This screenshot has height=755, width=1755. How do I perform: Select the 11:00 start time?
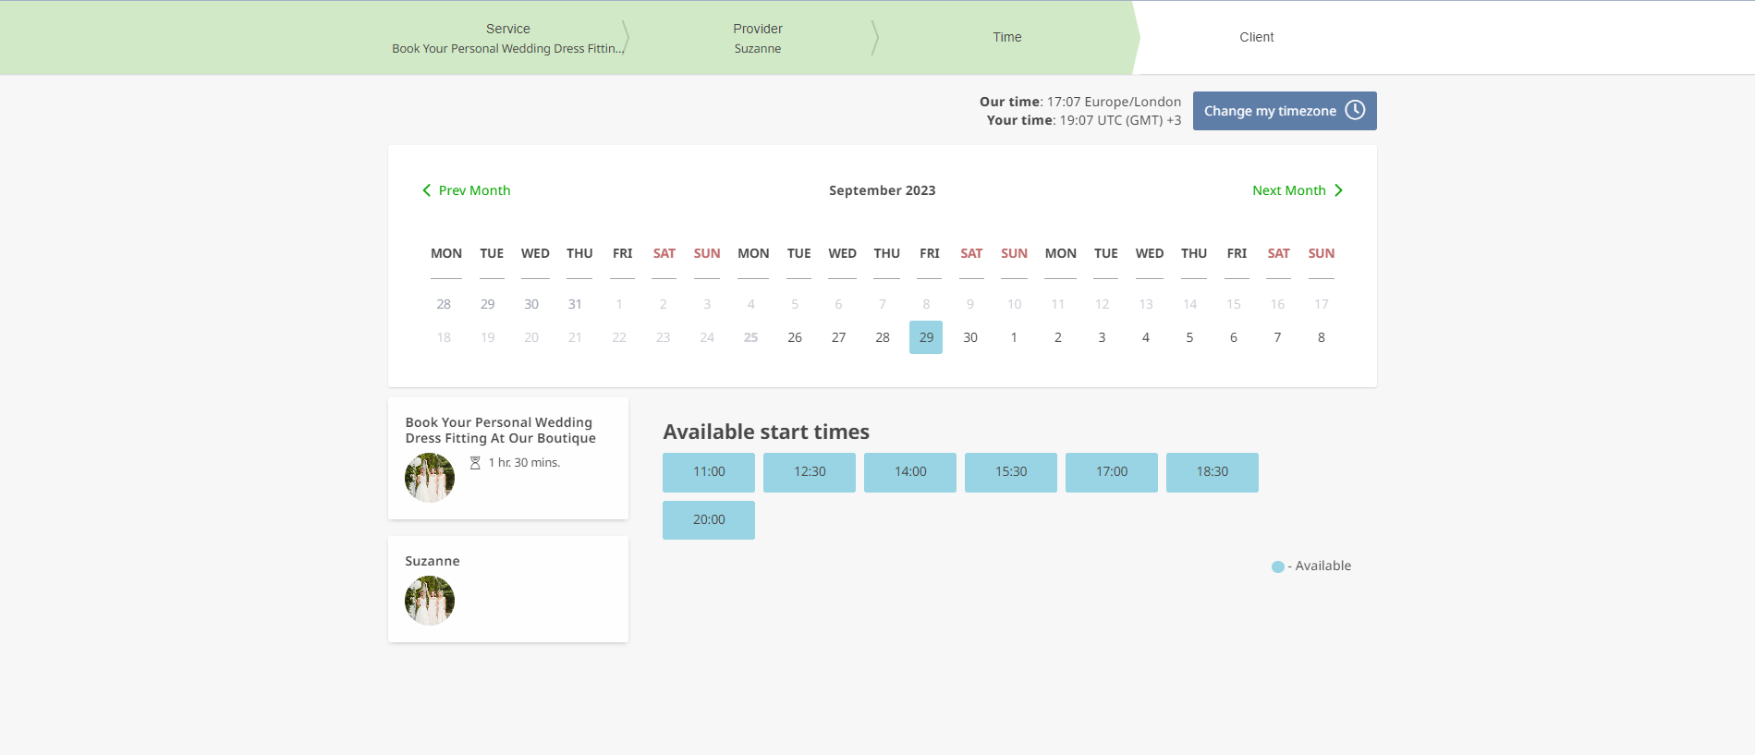point(709,472)
